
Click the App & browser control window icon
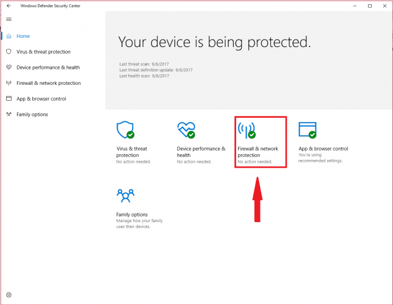pos(308,130)
